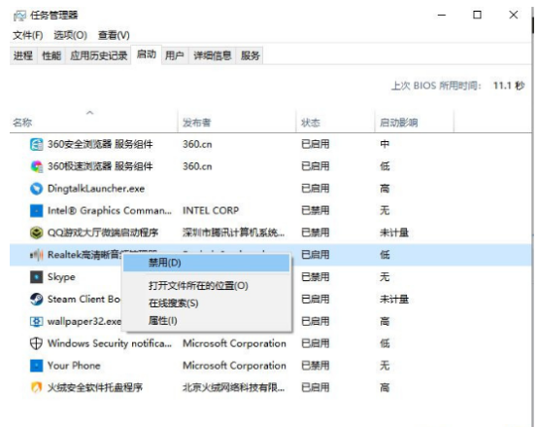Click publisher 北京火绒网络科技有限 cell
The image size is (538, 427).
(234, 387)
